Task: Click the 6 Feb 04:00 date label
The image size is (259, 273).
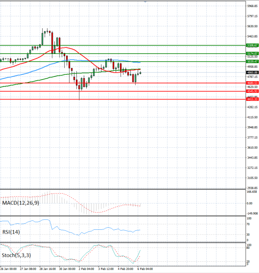Action: (x=145, y=269)
